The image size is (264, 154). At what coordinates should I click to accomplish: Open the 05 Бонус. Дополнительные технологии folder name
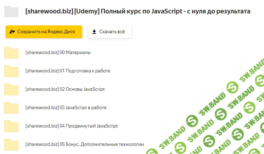[x=84, y=144]
